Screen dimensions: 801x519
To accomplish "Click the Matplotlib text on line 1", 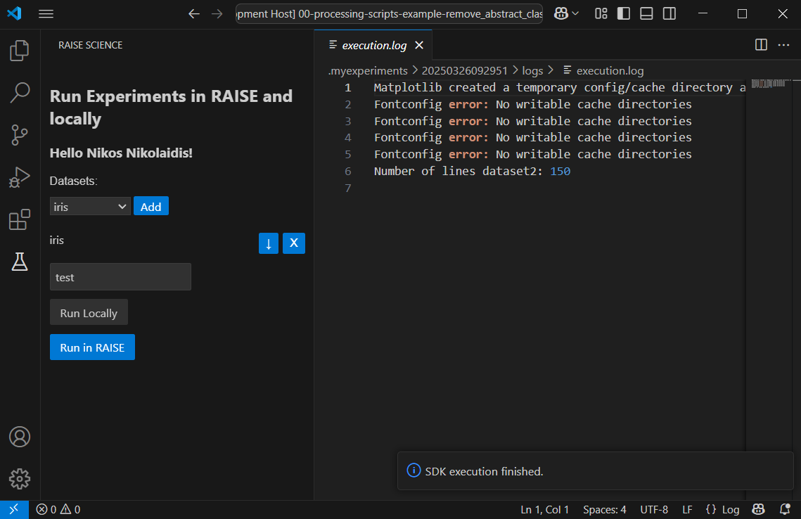I will pos(408,87).
